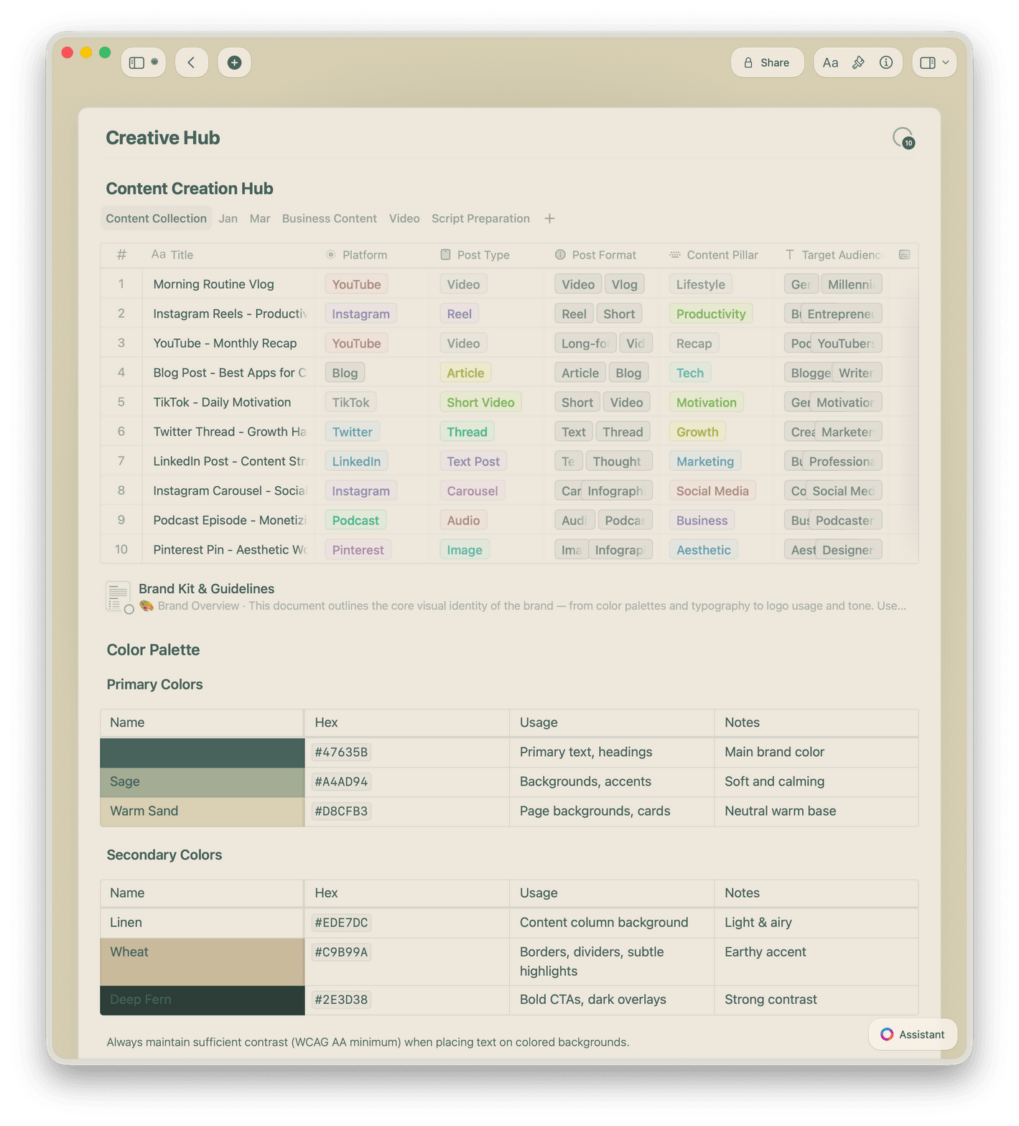Open the Aa text formatting options
1019x1126 pixels.
click(x=830, y=62)
